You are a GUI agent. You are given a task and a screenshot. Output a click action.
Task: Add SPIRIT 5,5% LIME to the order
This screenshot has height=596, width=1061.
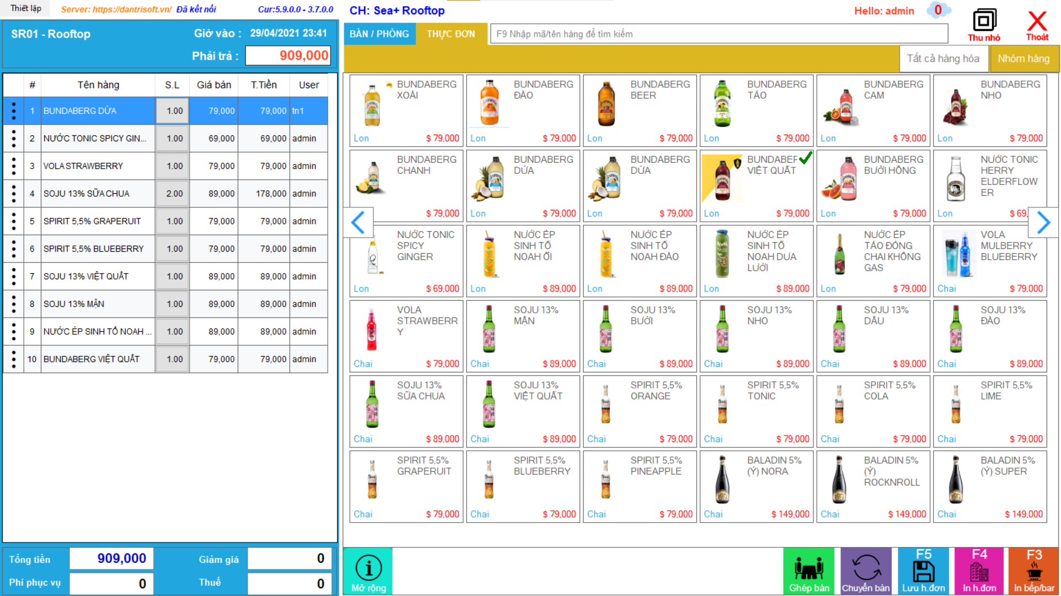[x=990, y=411]
